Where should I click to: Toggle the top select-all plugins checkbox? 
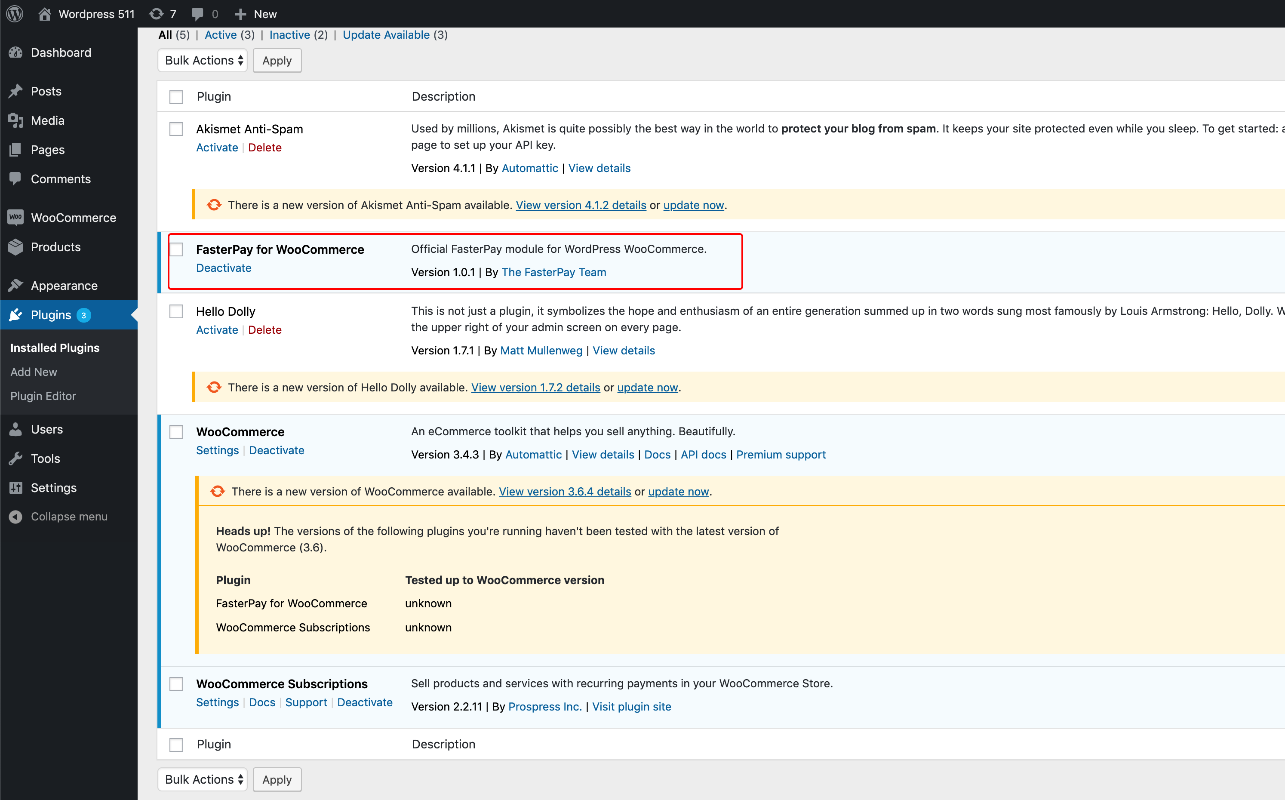(176, 97)
